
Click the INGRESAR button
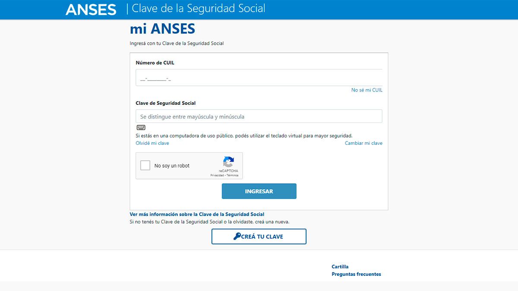pos(259,191)
